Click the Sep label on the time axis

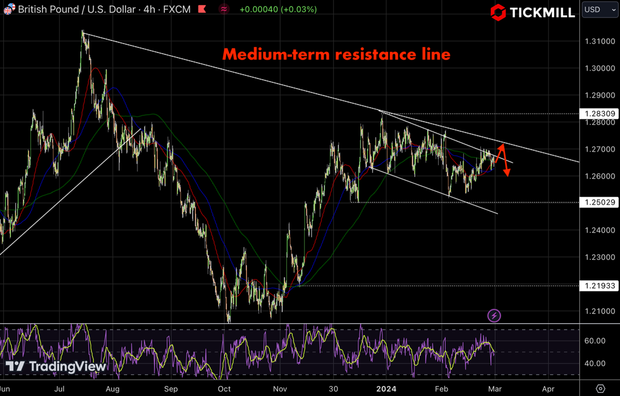[x=171, y=389]
